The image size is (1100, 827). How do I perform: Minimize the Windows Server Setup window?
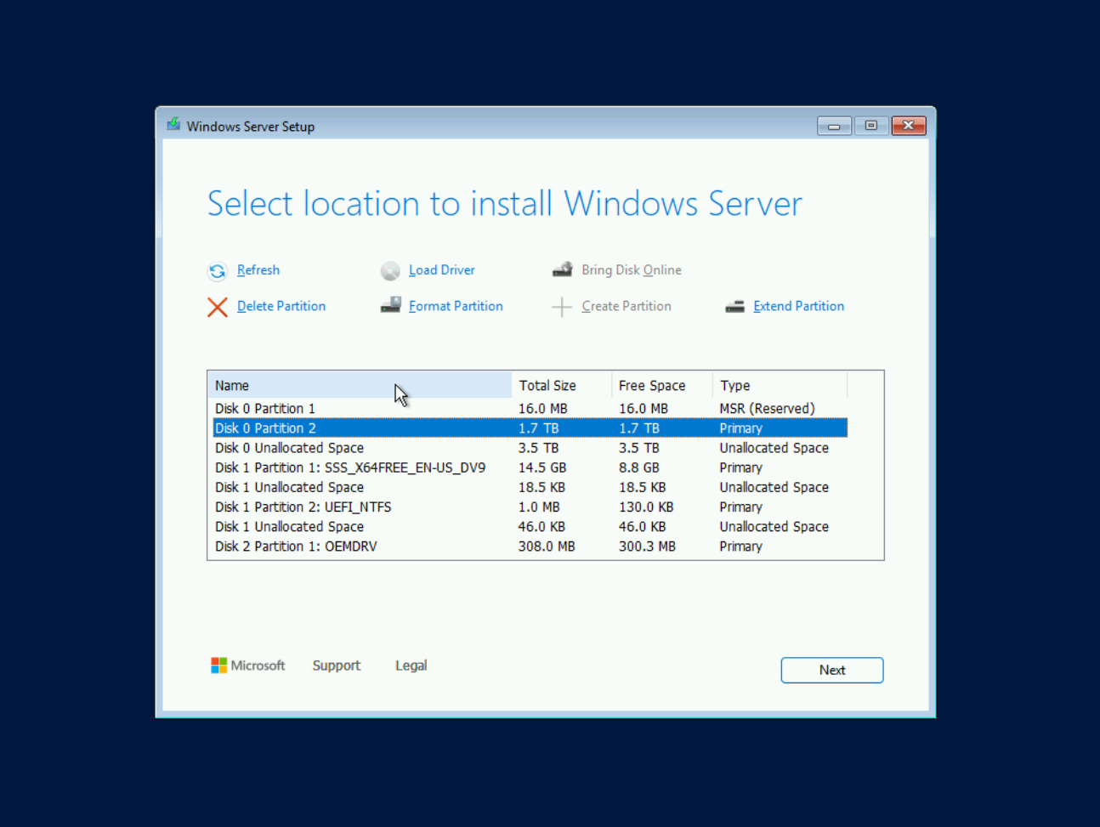click(x=834, y=126)
